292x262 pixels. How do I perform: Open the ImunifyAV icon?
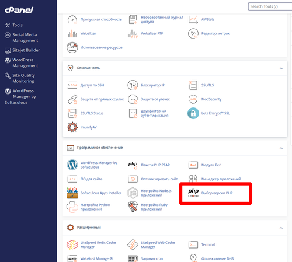[72, 127]
